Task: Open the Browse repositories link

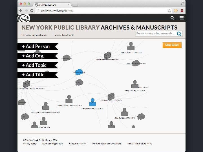Action: tap(34, 35)
